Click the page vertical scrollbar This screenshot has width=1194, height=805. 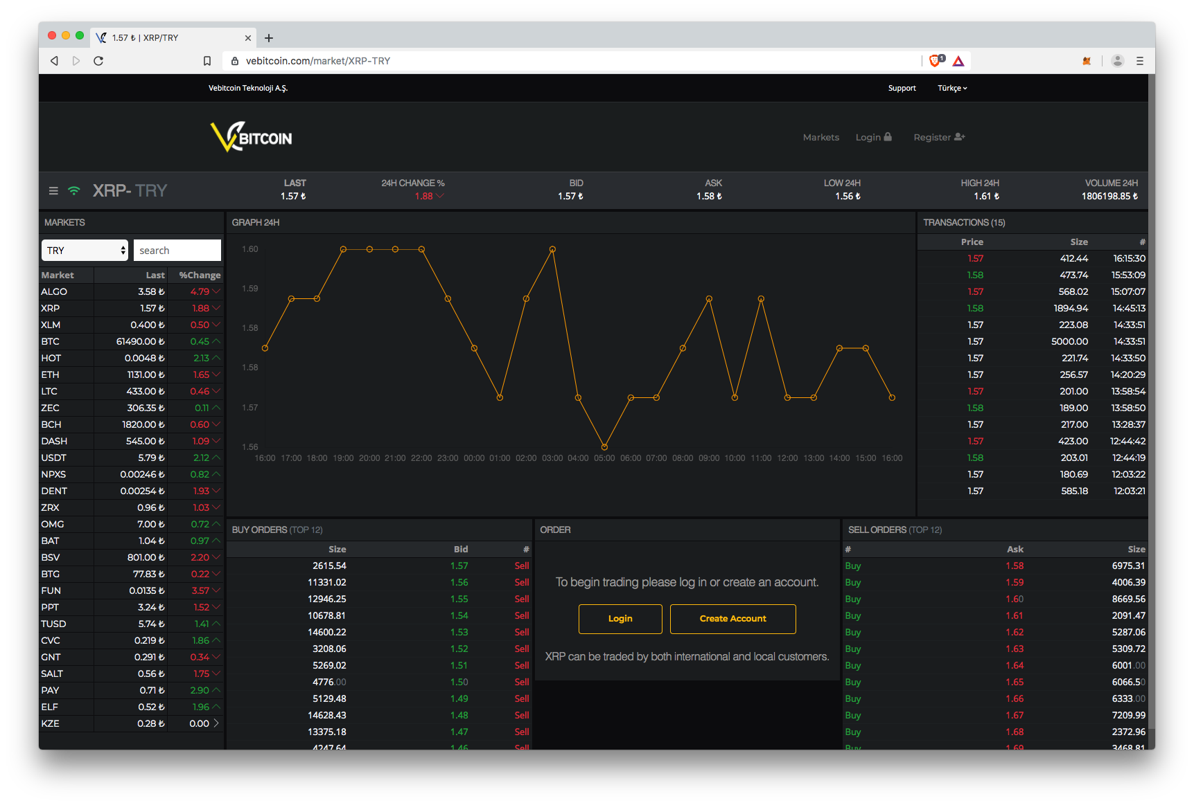pyautogui.click(x=1152, y=401)
